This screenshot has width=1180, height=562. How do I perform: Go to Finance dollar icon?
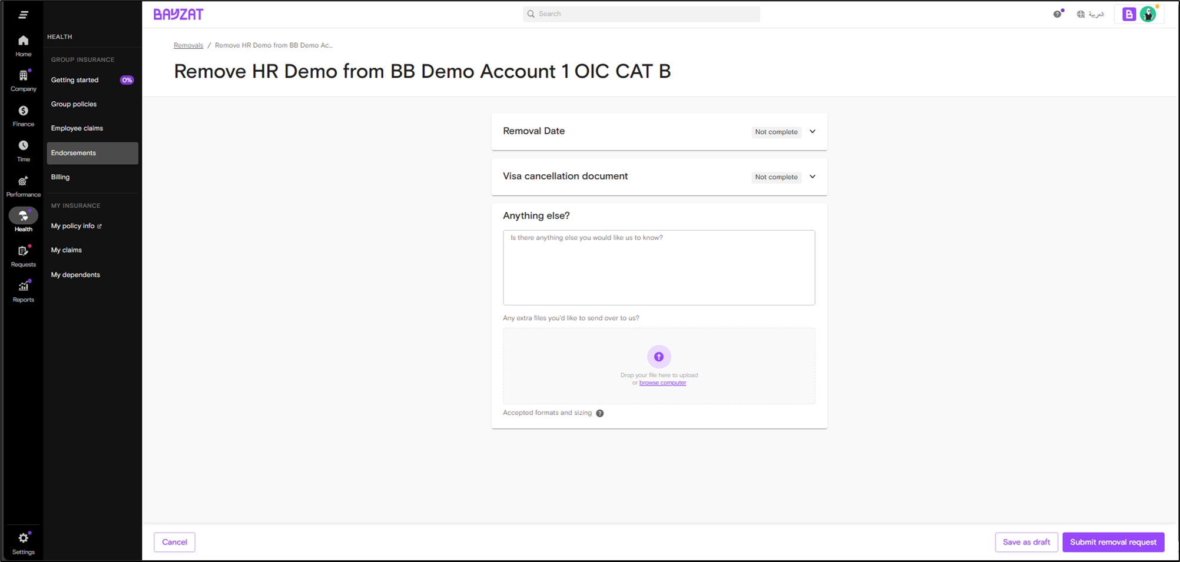pos(23,111)
